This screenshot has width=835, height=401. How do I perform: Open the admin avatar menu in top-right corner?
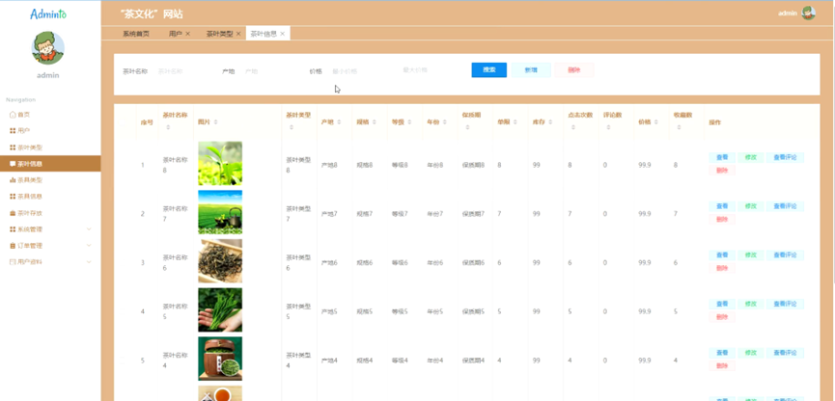[x=809, y=13]
